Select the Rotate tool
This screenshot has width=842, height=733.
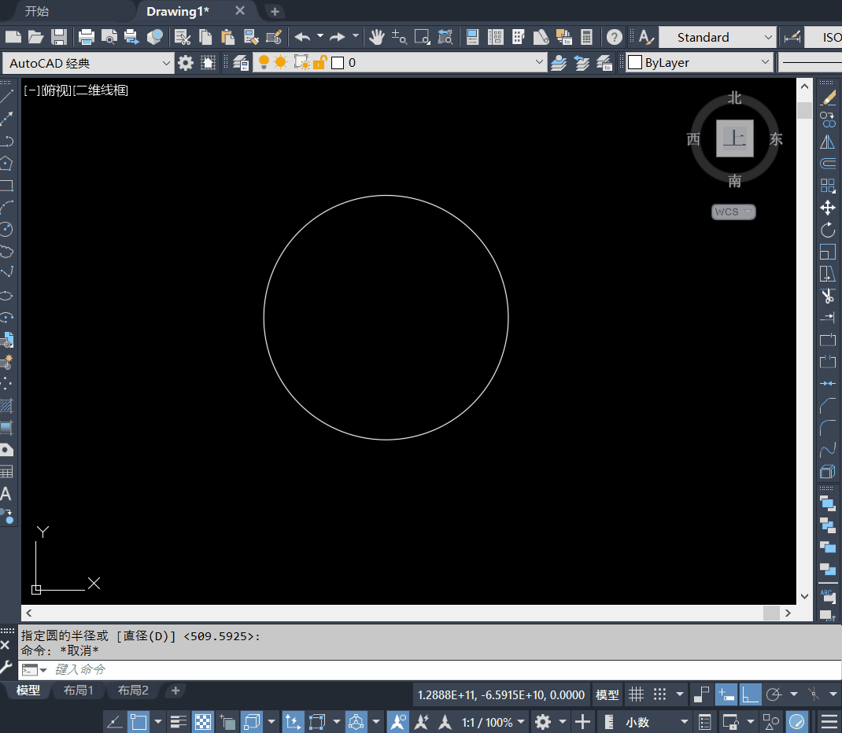click(828, 230)
